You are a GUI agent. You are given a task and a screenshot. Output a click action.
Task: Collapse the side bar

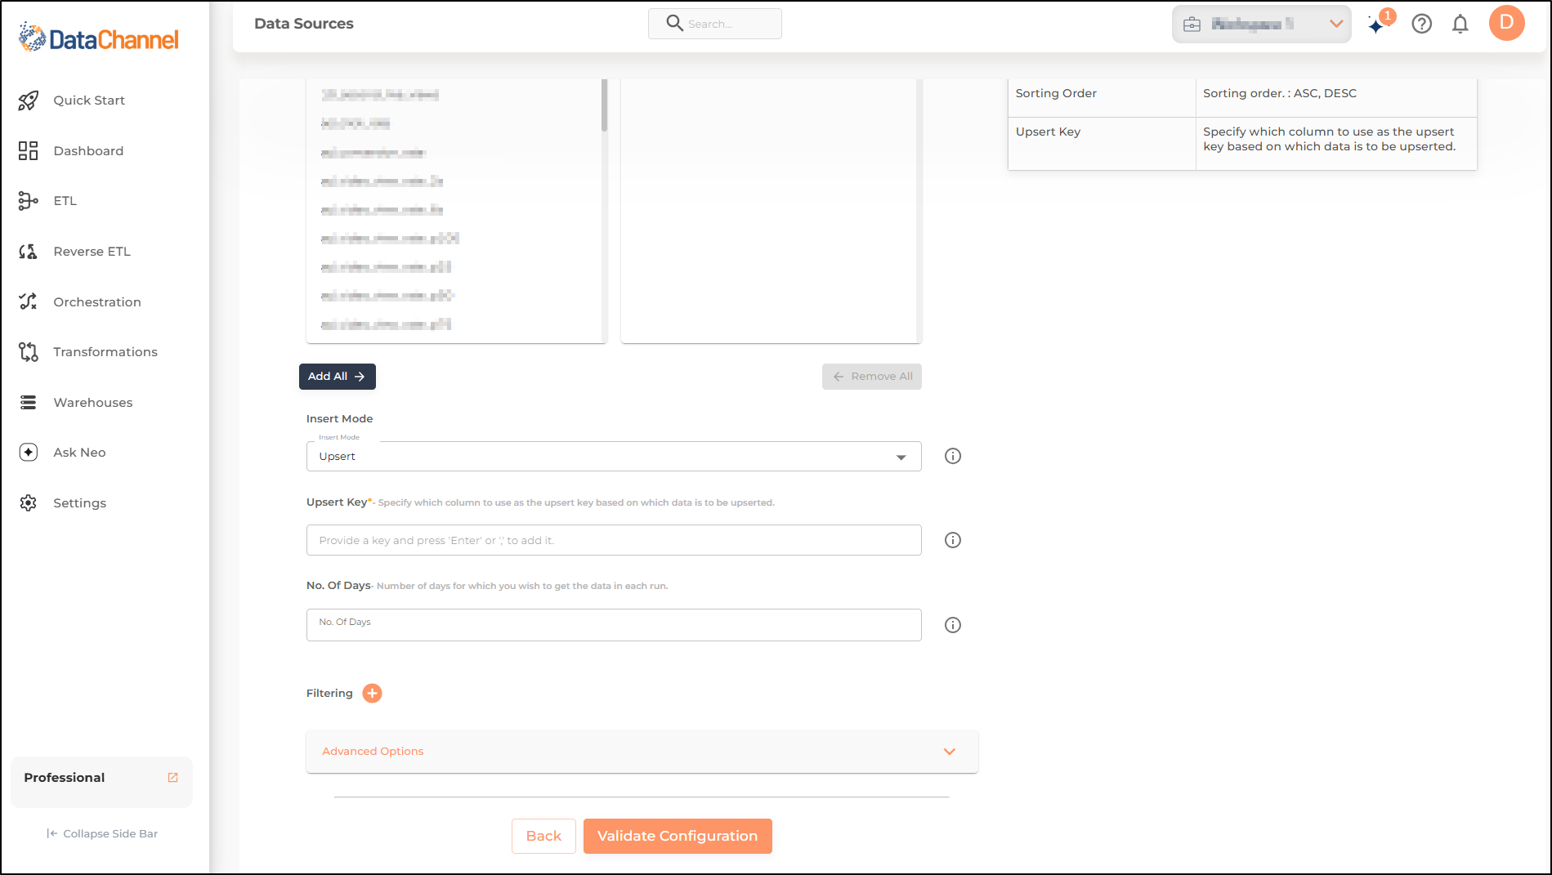tap(102, 833)
